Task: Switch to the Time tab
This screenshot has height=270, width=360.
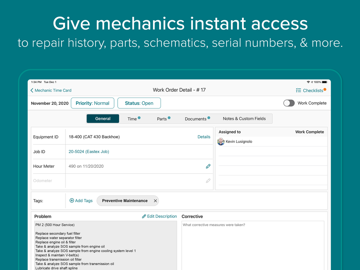Action: [134, 119]
